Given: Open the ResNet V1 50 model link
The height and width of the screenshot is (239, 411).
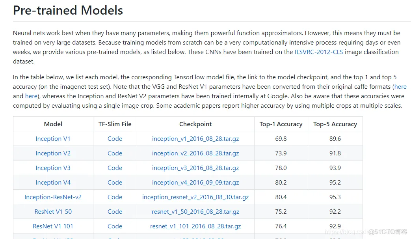Looking at the screenshot, I should click(53, 212).
